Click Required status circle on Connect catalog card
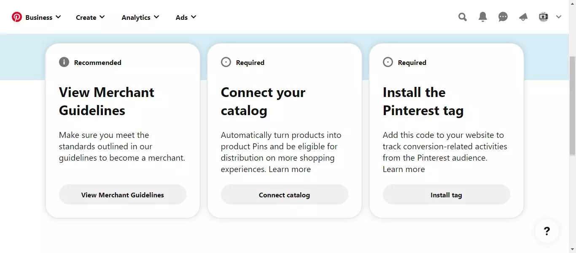The image size is (576, 253). point(226,62)
